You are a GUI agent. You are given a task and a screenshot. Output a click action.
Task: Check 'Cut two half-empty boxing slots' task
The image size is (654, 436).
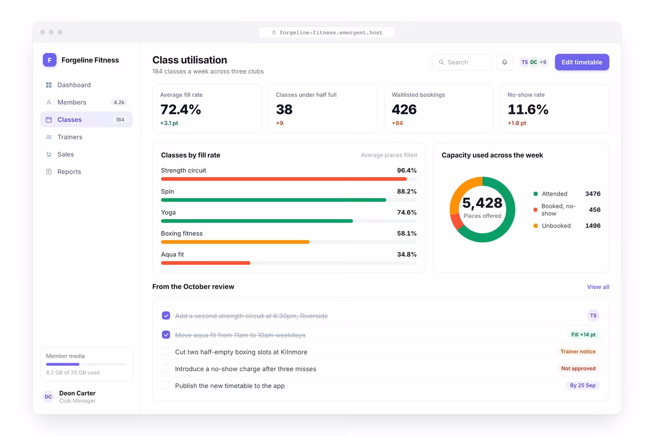click(166, 352)
